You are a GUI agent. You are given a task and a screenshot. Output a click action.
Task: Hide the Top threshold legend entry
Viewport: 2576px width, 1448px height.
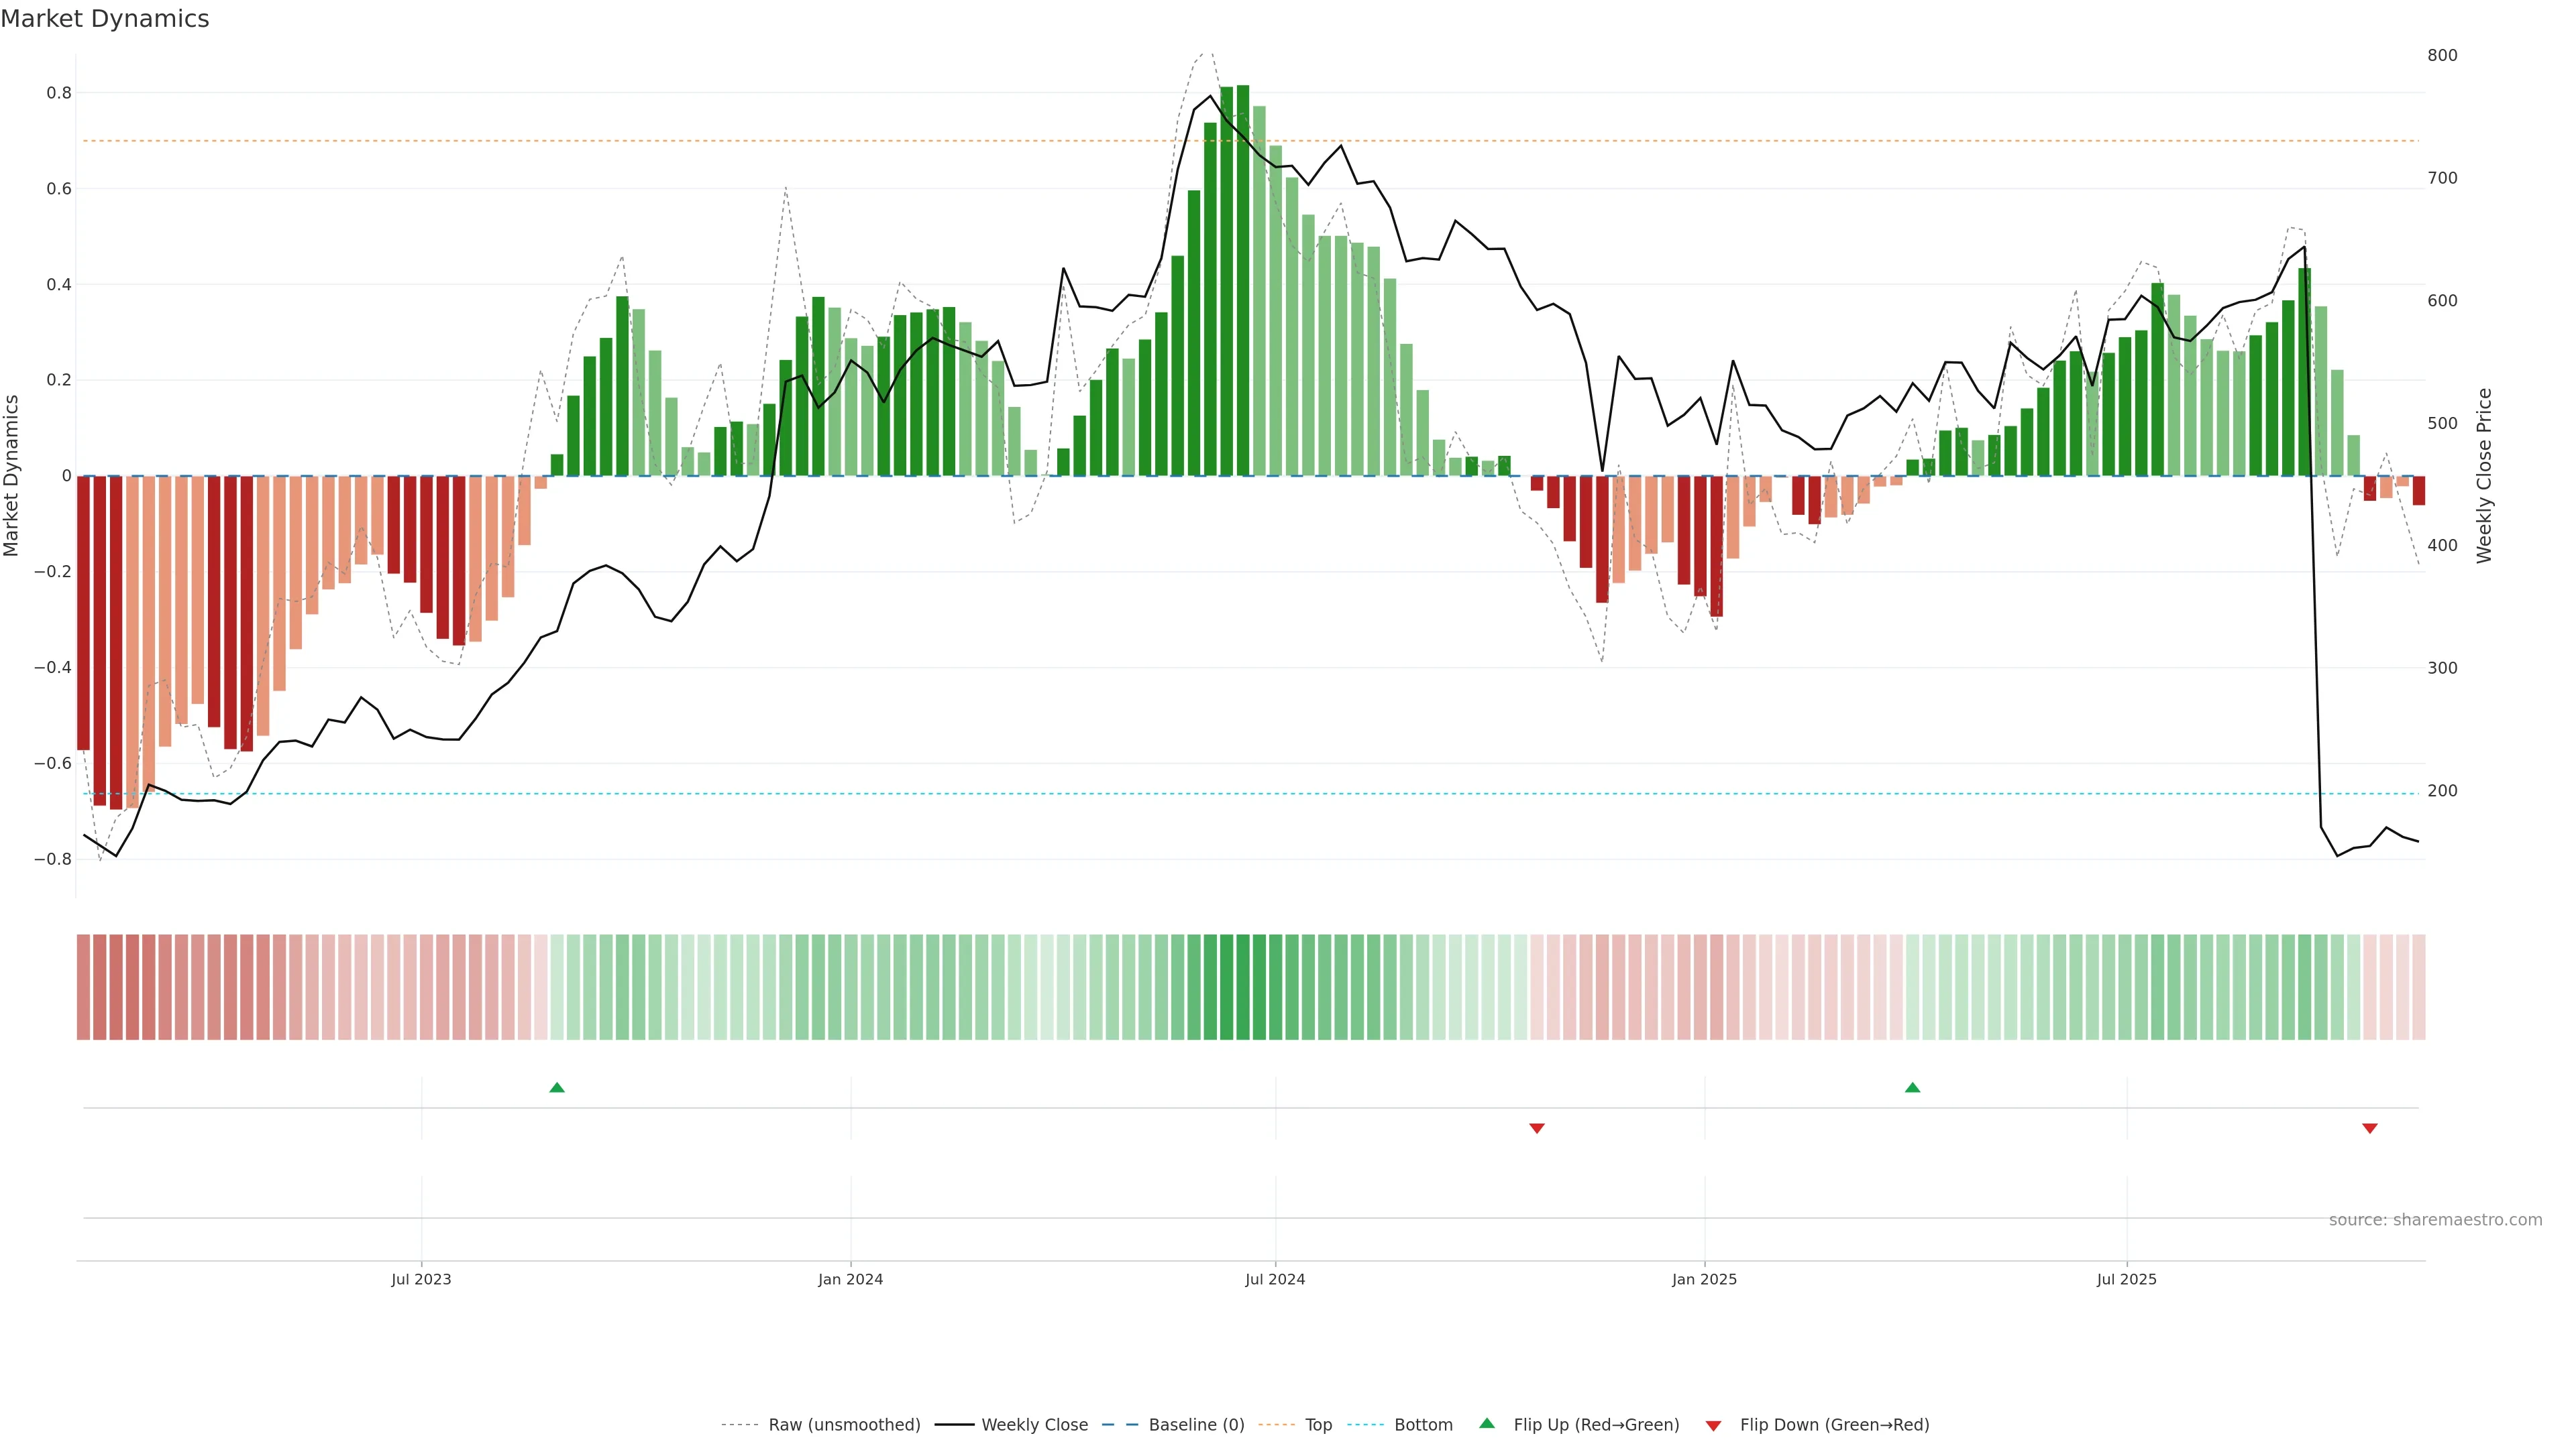(x=1318, y=1425)
